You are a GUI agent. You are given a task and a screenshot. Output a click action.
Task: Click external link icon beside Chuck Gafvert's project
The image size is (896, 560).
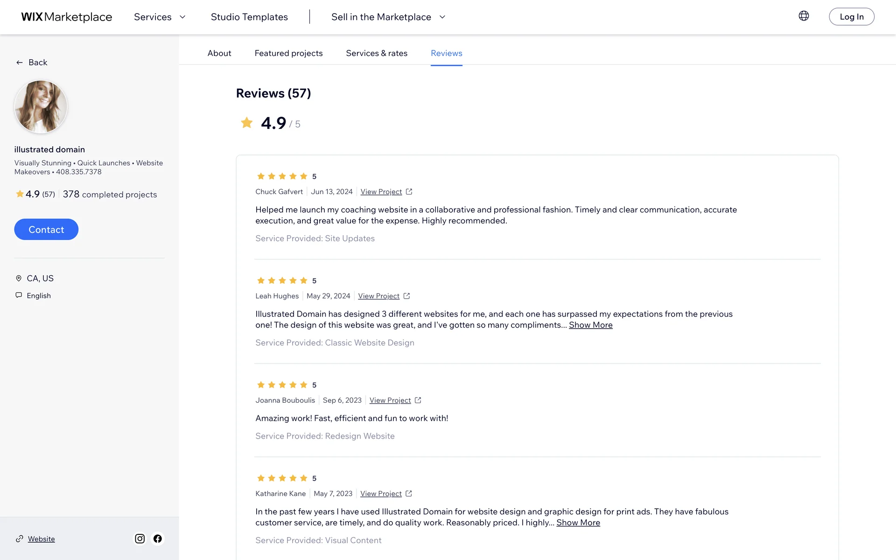[x=409, y=192]
